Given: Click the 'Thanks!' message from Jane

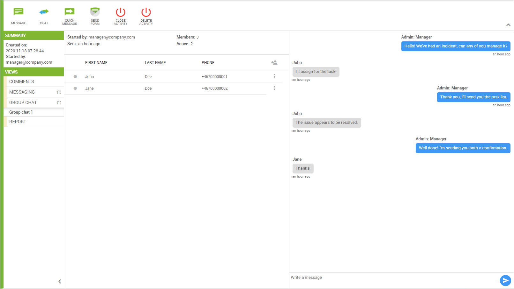Looking at the screenshot, I should tap(303, 168).
